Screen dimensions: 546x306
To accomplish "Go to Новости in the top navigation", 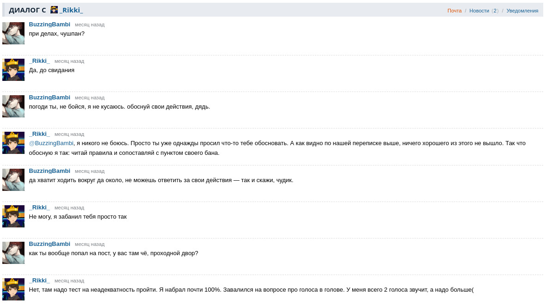I will [479, 11].
